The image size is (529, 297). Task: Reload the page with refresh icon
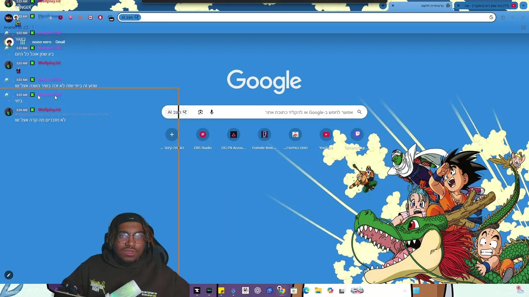[x=503, y=17]
